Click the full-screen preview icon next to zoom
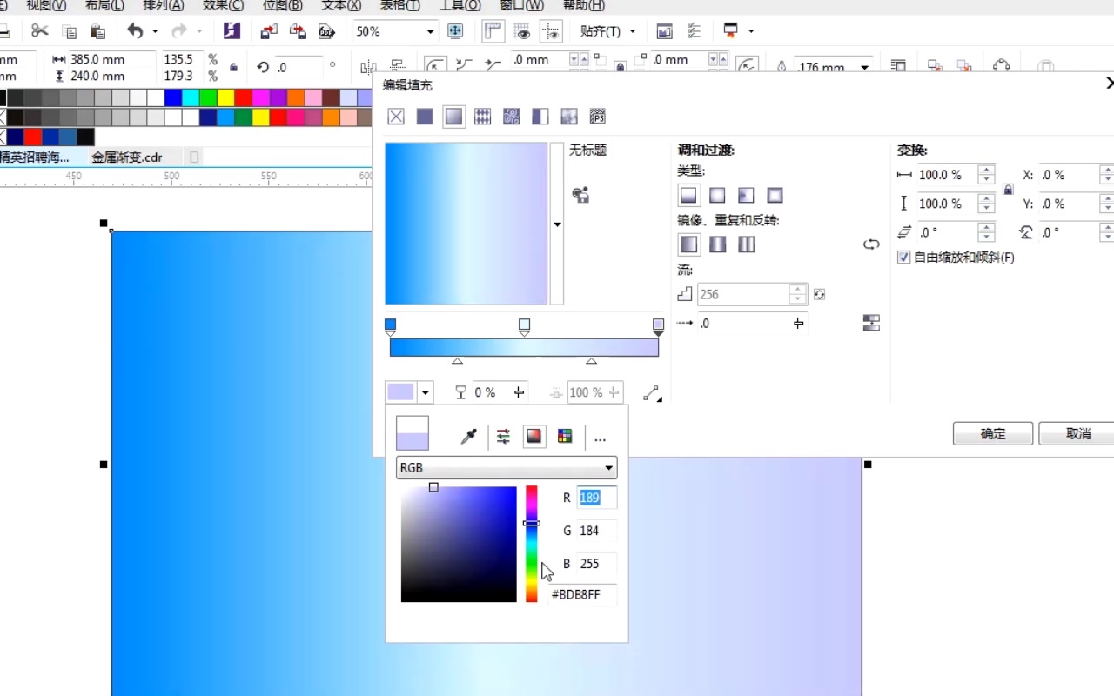The width and height of the screenshot is (1114, 696). pyautogui.click(x=455, y=31)
